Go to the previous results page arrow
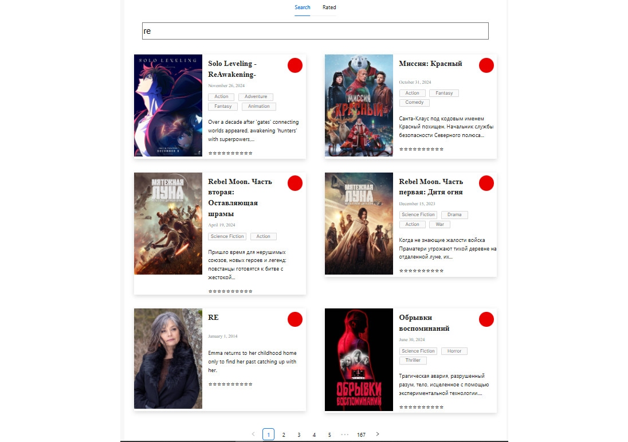This screenshot has height=442, width=628. (x=253, y=434)
